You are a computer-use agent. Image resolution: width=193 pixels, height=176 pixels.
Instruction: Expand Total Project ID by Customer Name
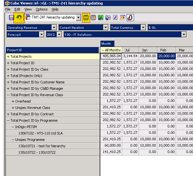click(8, 82)
